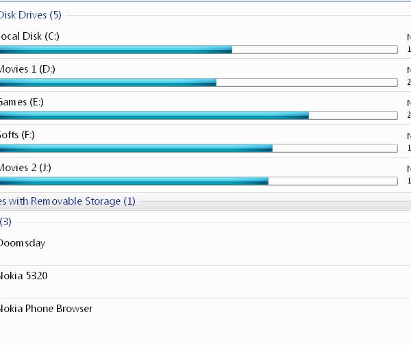The width and height of the screenshot is (411, 345).
Task: Click the empty section of Softs (F:) bar
Action: pyautogui.click(x=334, y=148)
